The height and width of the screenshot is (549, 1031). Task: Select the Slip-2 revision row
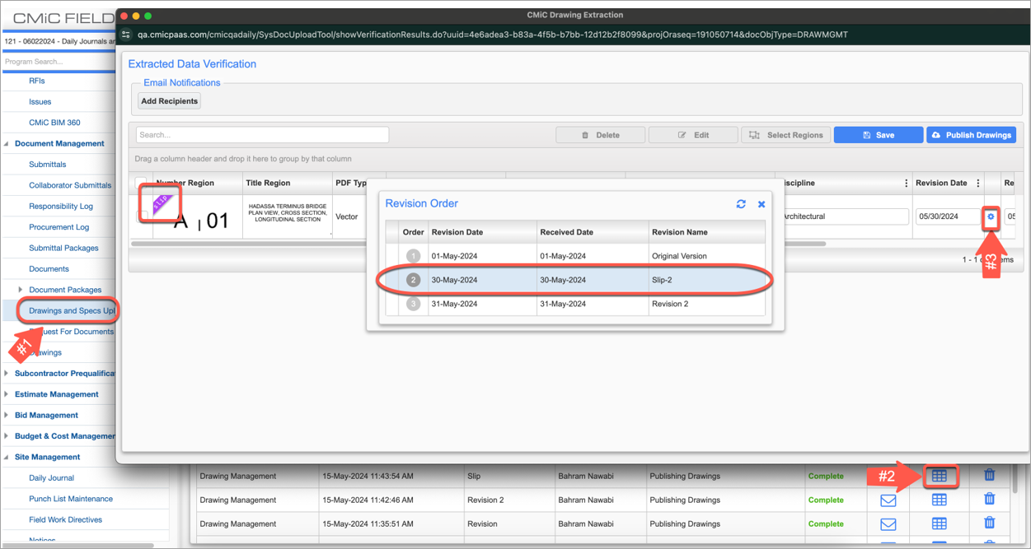point(575,280)
